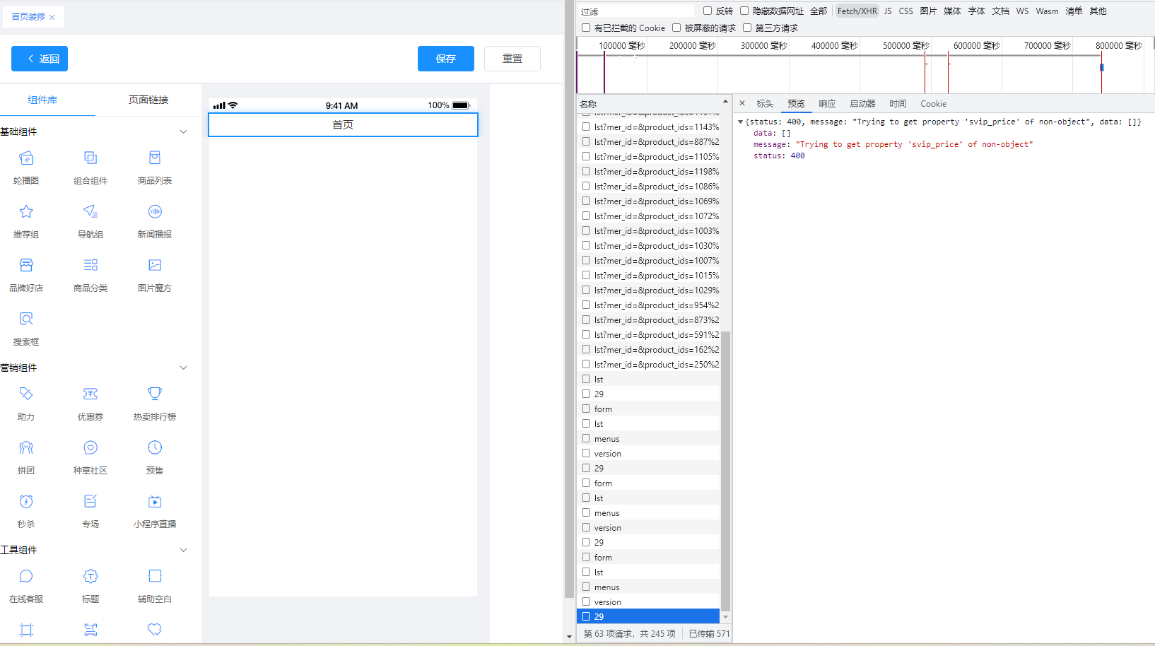Add the 轮播图 carousel component
Viewport: 1155px width, 646px height.
click(x=26, y=168)
